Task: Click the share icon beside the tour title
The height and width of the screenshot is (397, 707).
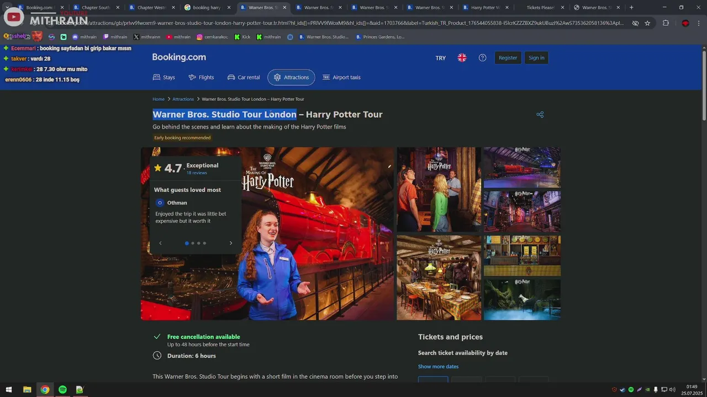Action: 540,115
